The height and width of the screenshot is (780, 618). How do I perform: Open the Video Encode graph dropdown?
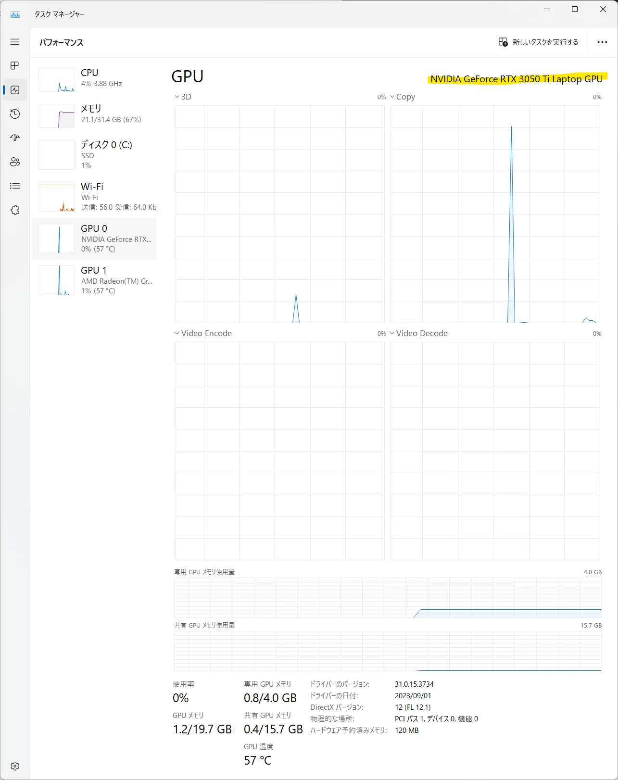[x=203, y=333]
